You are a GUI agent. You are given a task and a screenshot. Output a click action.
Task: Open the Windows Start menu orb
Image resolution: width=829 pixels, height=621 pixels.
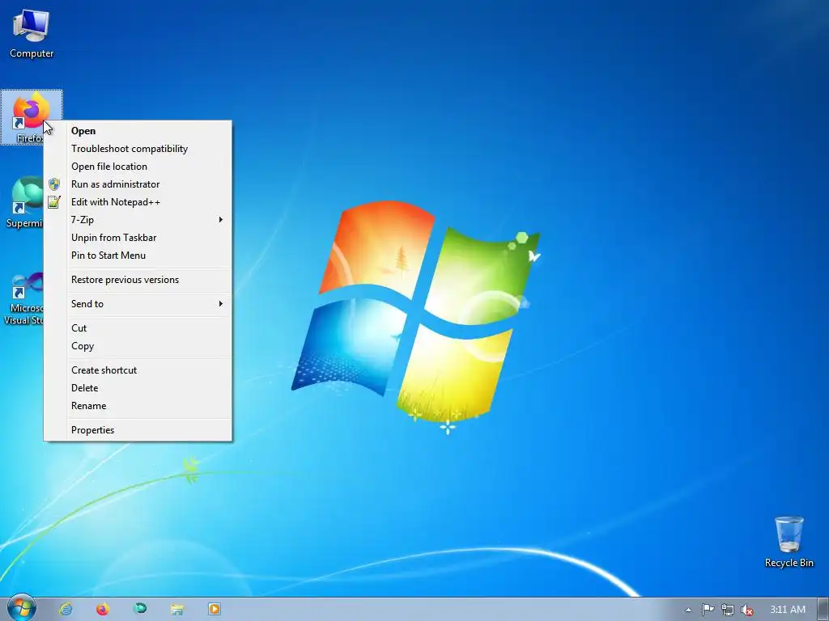22,608
